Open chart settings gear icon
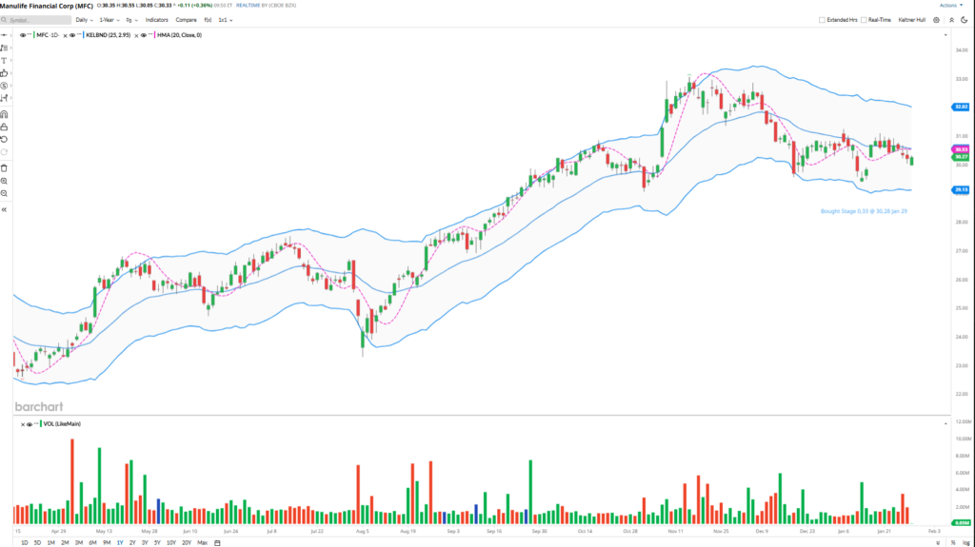 [937, 19]
